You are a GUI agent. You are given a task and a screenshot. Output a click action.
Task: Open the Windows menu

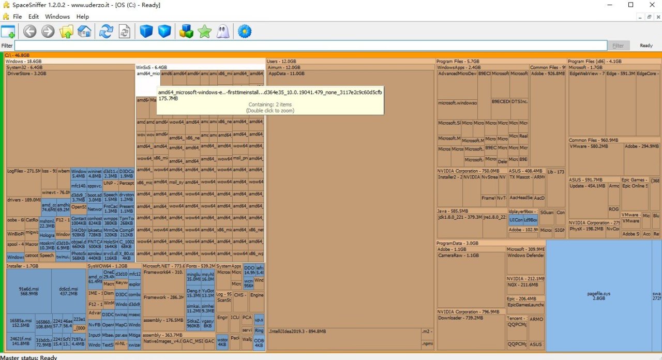[57, 17]
